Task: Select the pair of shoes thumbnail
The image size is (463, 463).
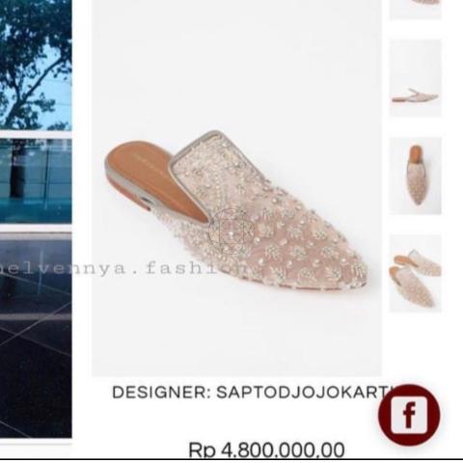Action: tap(416, 273)
